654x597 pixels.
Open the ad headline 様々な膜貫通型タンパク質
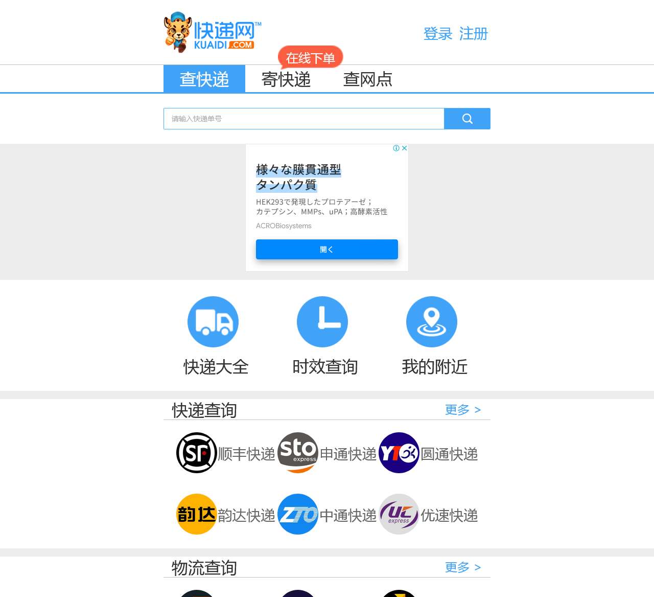[298, 177]
